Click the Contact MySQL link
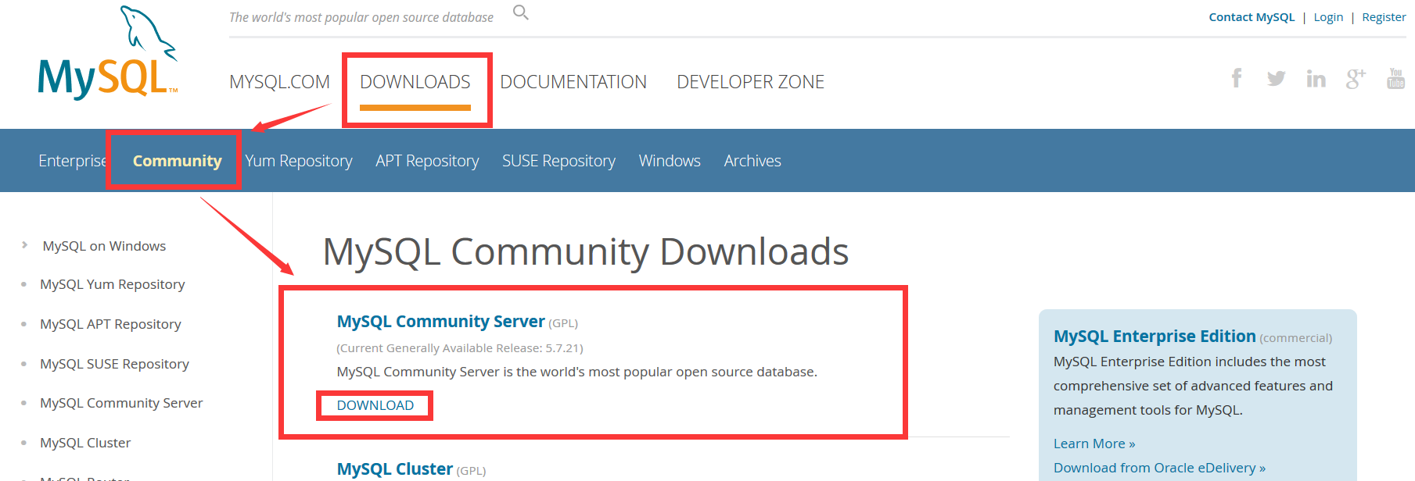The width and height of the screenshot is (1415, 481). click(x=1252, y=17)
